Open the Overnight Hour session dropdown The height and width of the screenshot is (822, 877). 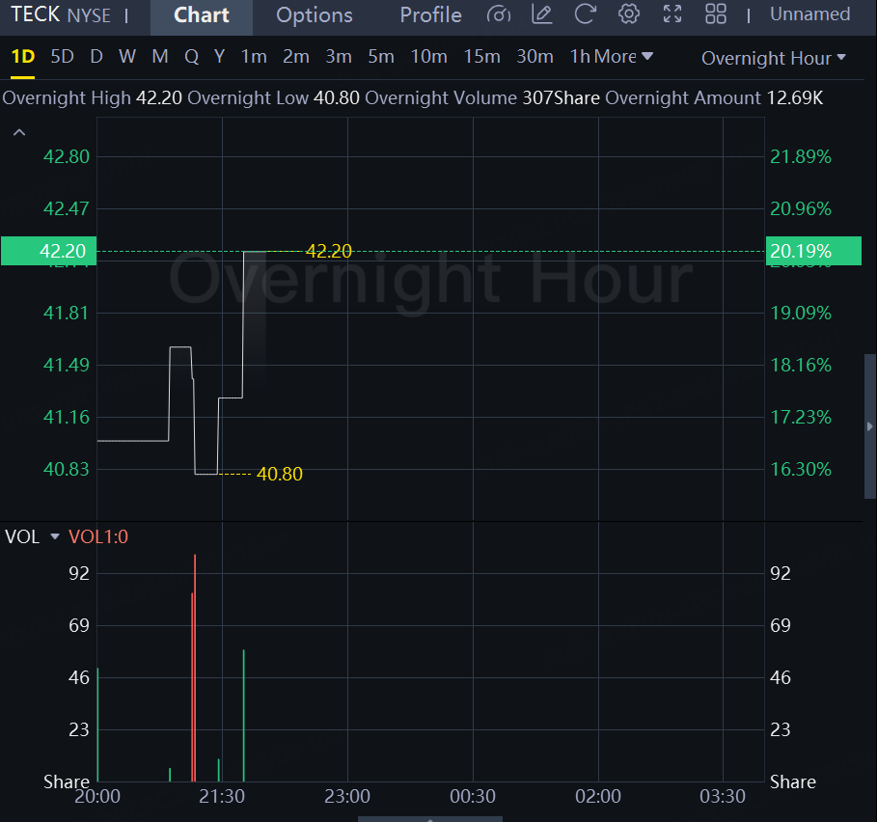point(774,58)
